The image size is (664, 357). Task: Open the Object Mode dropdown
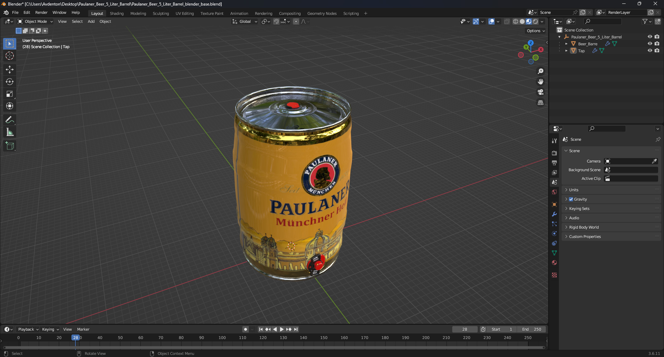35,21
